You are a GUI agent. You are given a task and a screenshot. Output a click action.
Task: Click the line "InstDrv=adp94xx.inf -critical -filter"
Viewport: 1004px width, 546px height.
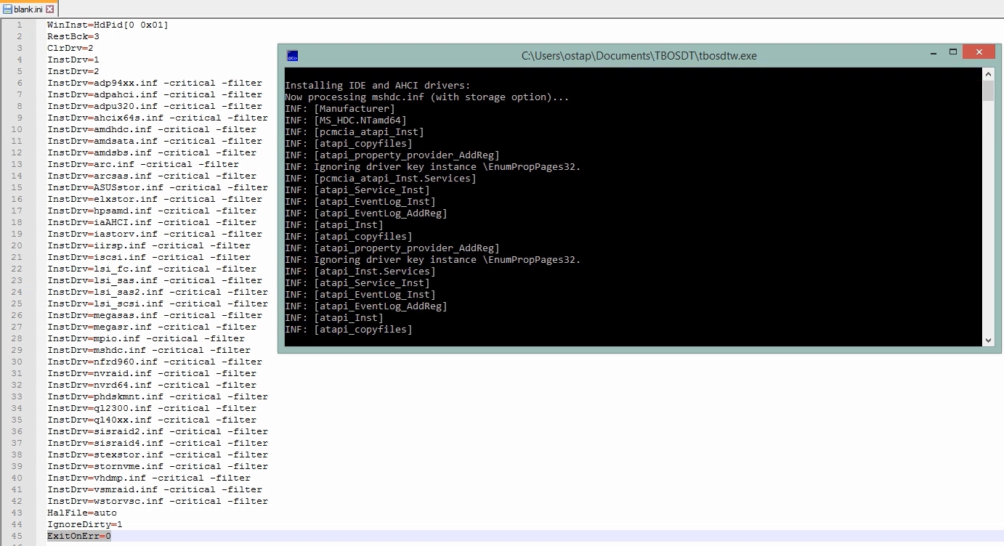155,83
